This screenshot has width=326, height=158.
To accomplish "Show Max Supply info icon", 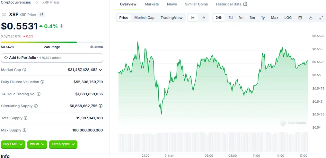I will pyautogui.click(x=24, y=130).
